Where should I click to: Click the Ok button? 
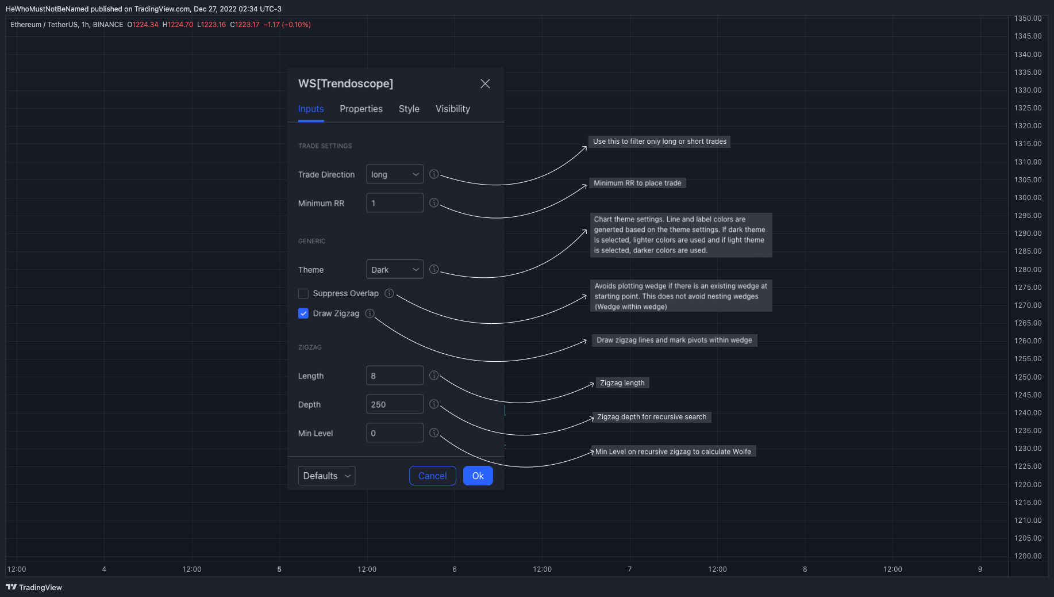pos(478,476)
